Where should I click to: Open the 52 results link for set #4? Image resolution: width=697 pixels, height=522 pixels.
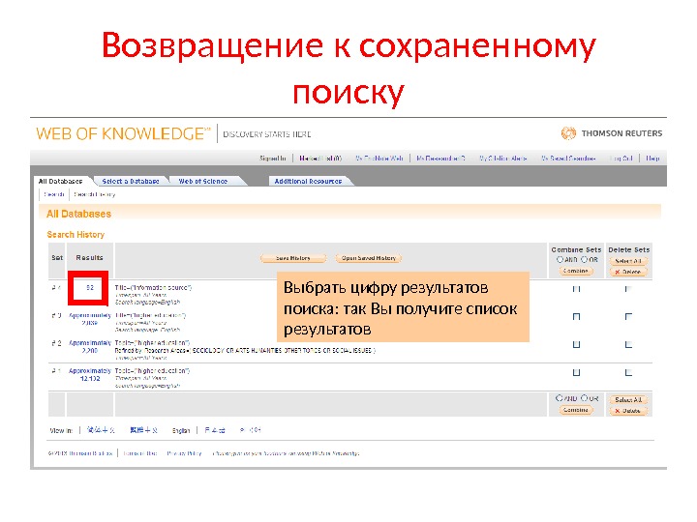[90, 288]
